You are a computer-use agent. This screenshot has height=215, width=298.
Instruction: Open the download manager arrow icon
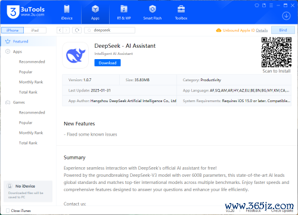coord(286,16)
